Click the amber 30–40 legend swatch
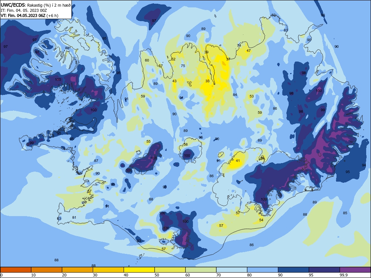This screenshot has width=371, height=278. pos(108,270)
